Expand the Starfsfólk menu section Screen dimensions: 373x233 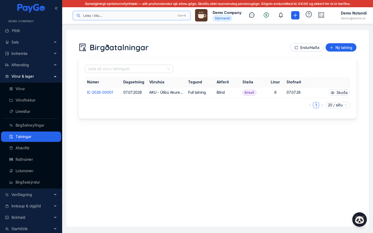[31, 229]
